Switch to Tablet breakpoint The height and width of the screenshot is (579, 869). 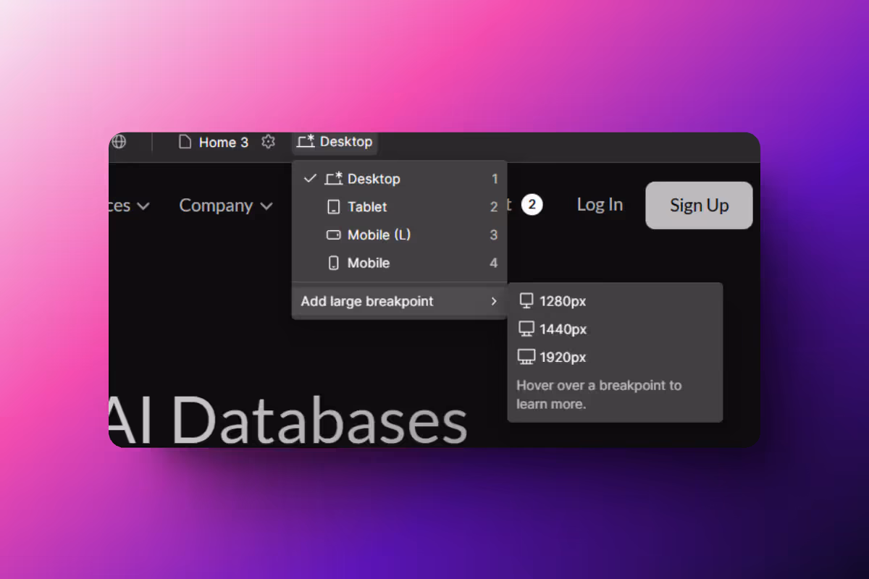(x=399, y=207)
